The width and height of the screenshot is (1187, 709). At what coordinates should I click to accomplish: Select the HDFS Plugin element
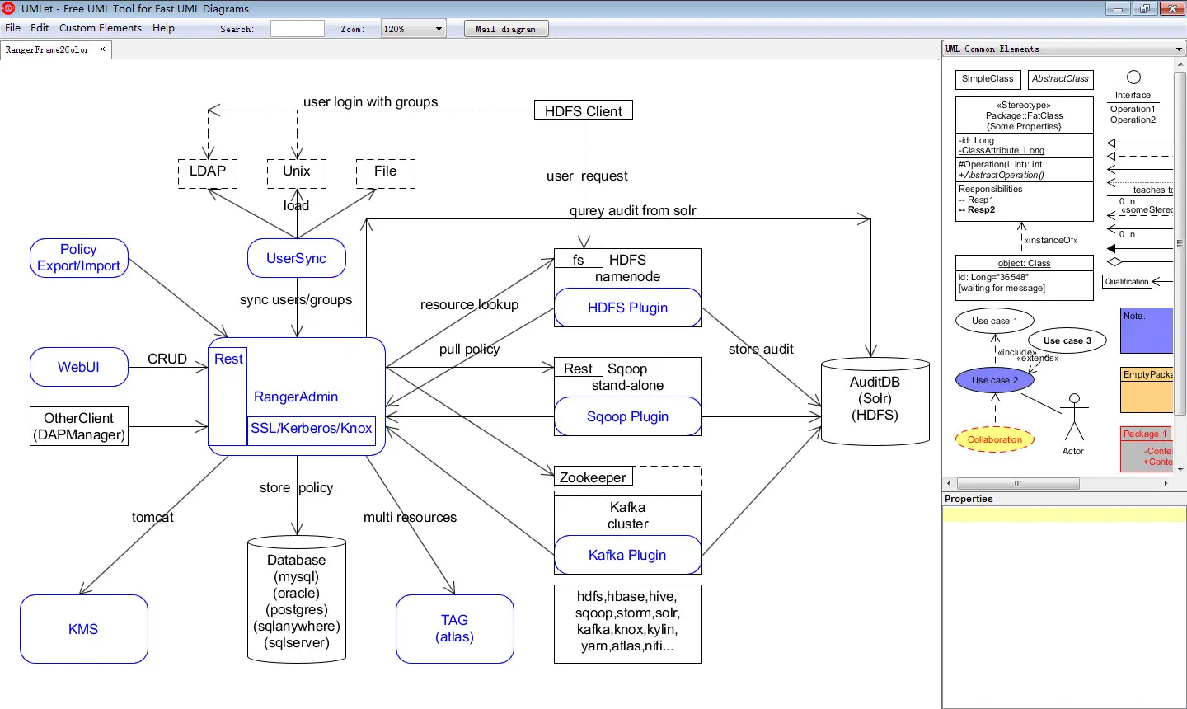pyautogui.click(x=628, y=308)
